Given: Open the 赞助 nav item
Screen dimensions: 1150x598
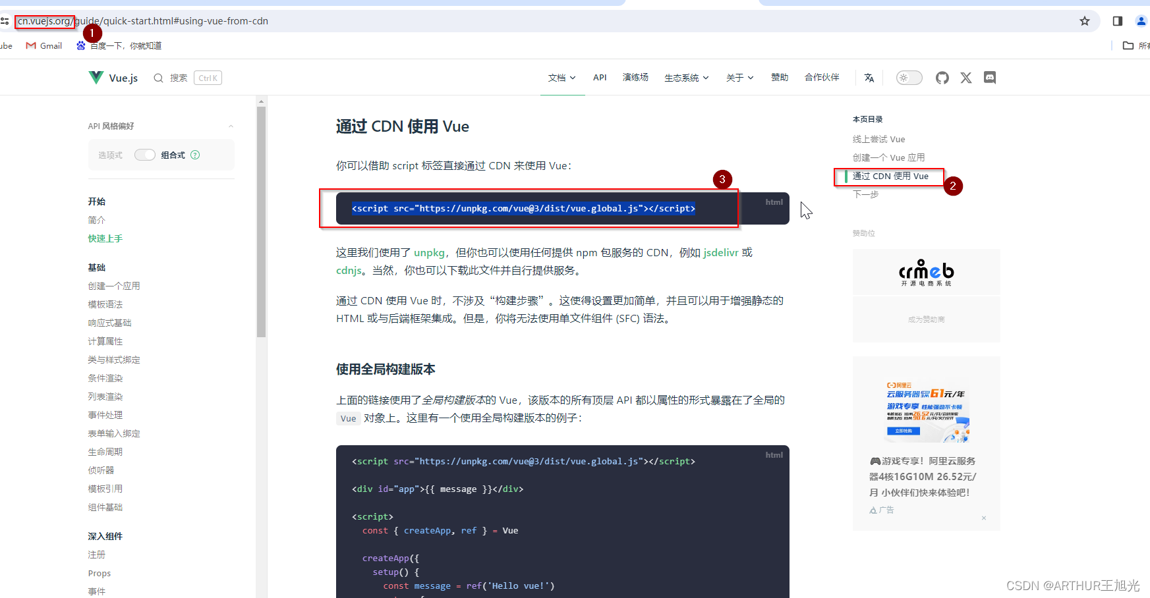Looking at the screenshot, I should [x=780, y=78].
